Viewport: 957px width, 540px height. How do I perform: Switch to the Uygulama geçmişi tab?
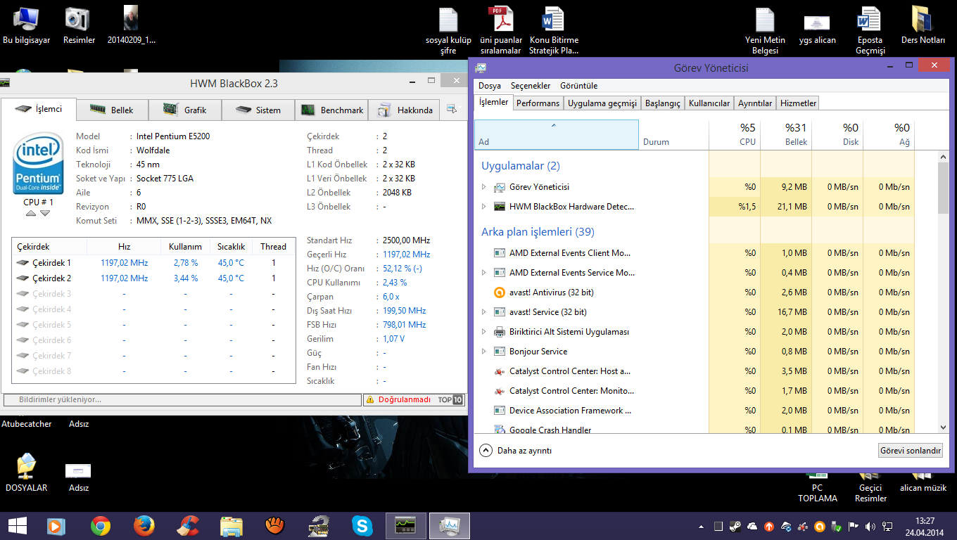tap(602, 103)
